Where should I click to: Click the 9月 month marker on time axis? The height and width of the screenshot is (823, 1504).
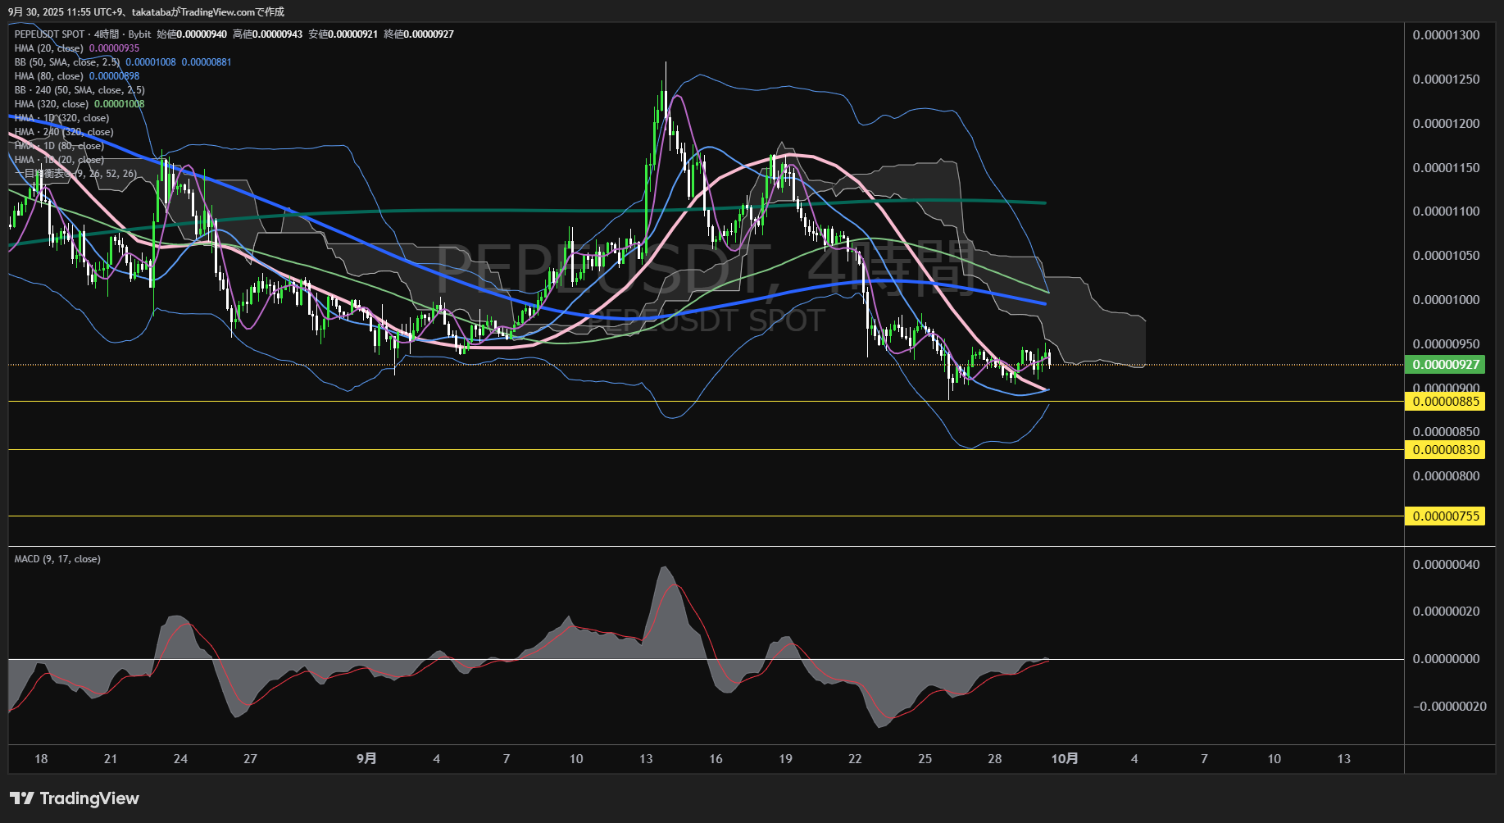[366, 759]
